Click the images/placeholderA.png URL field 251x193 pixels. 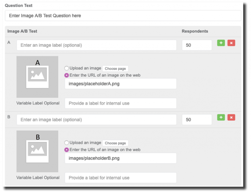(121, 84)
